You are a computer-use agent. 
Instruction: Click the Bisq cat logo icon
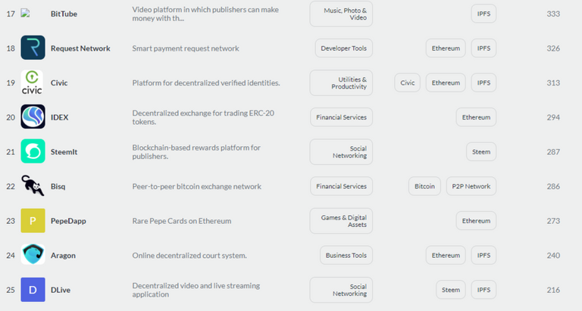pos(33,186)
